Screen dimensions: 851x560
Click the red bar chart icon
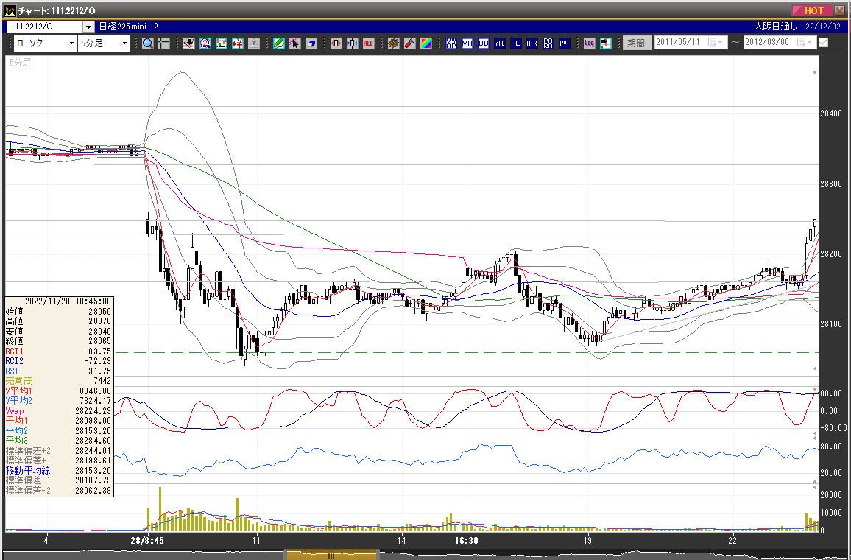tap(222, 43)
